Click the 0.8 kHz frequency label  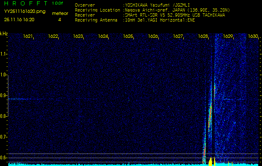coord(4,116)
